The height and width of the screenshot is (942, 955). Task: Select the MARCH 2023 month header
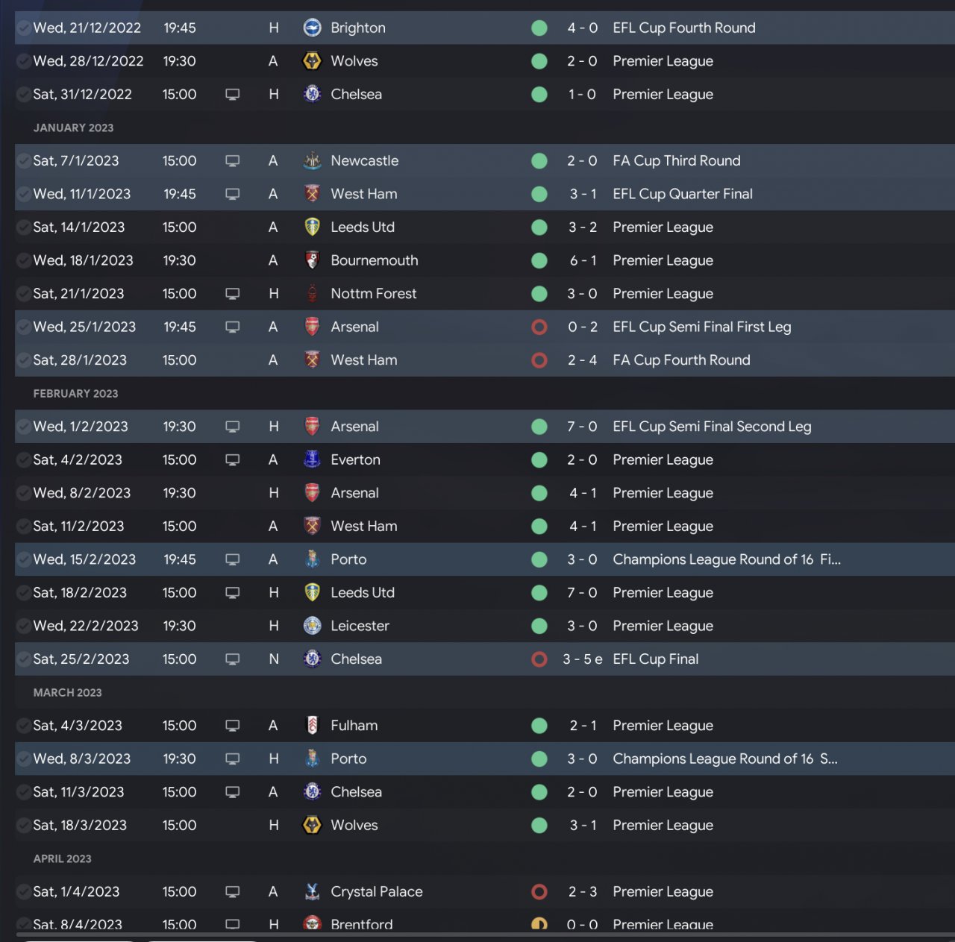click(x=67, y=692)
